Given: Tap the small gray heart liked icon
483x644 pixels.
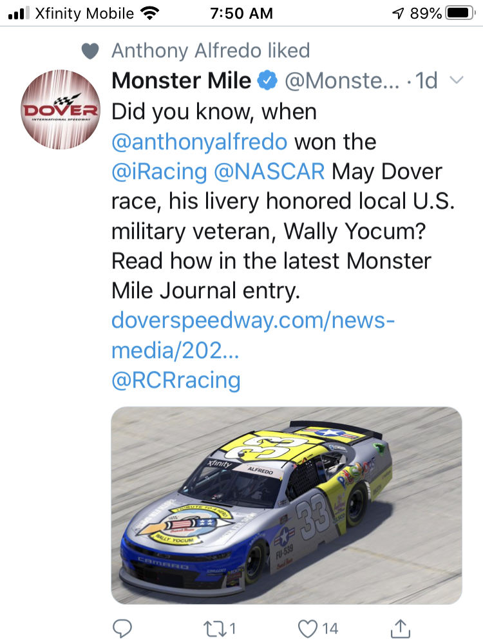Looking at the screenshot, I should [x=90, y=51].
